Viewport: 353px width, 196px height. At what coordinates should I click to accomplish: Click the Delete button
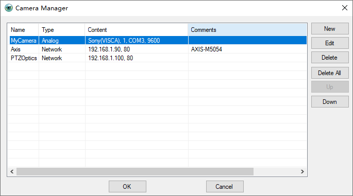[x=330, y=58]
